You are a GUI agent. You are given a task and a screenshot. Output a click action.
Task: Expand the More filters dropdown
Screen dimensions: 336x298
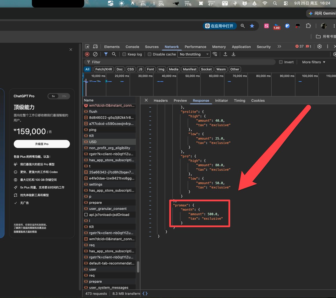314,62
